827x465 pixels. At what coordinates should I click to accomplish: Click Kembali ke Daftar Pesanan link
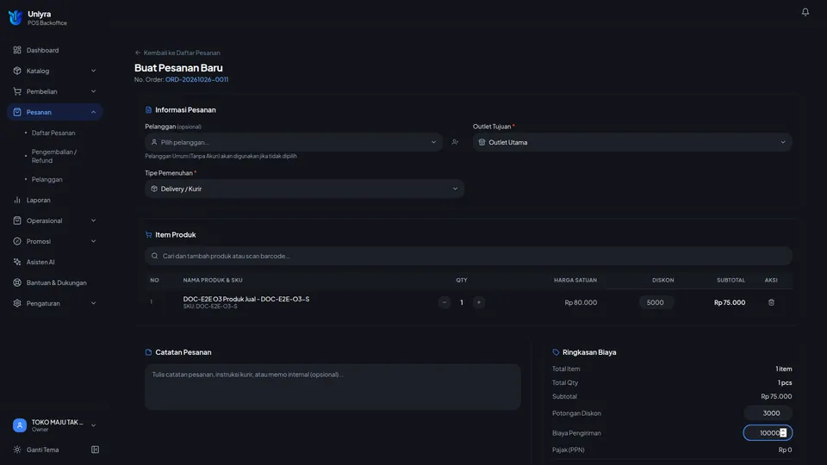pyautogui.click(x=177, y=53)
